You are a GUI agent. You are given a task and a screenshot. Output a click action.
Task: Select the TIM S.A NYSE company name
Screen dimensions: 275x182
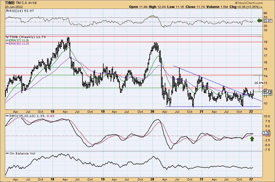tap(26, 3)
